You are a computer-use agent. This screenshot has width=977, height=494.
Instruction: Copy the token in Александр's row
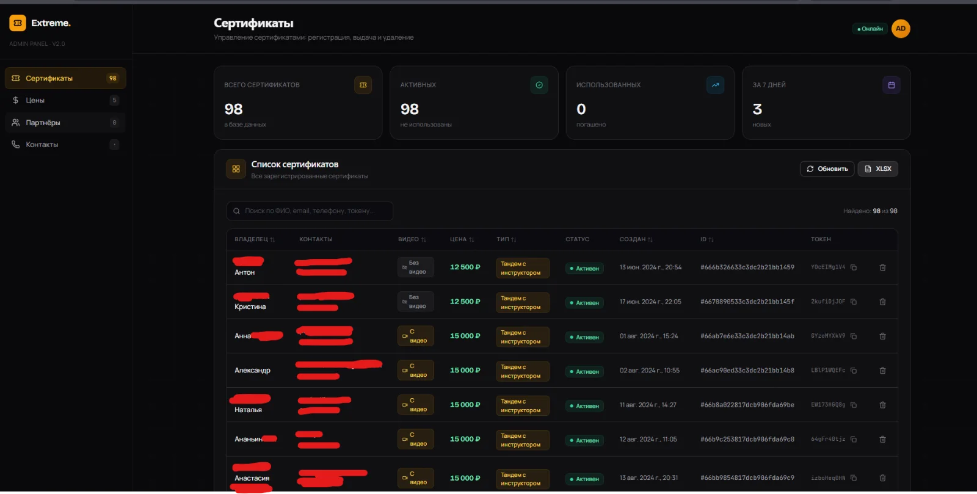click(x=854, y=371)
